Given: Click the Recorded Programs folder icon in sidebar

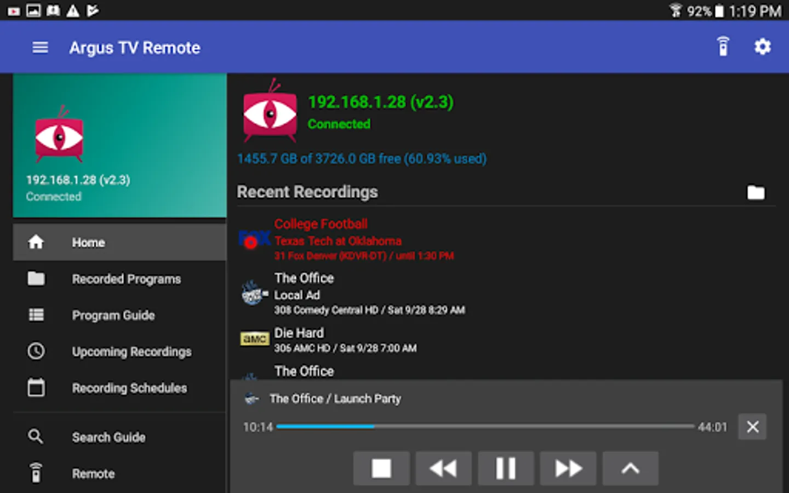Looking at the screenshot, I should point(36,278).
